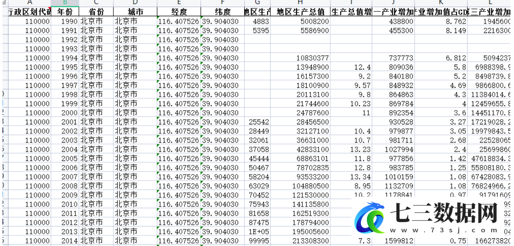Select GDP value 104880500

pyautogui.click(x=300, y=186)
